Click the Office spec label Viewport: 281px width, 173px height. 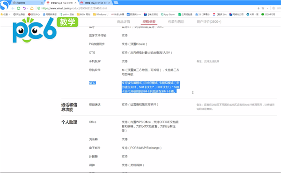[92, 122]
